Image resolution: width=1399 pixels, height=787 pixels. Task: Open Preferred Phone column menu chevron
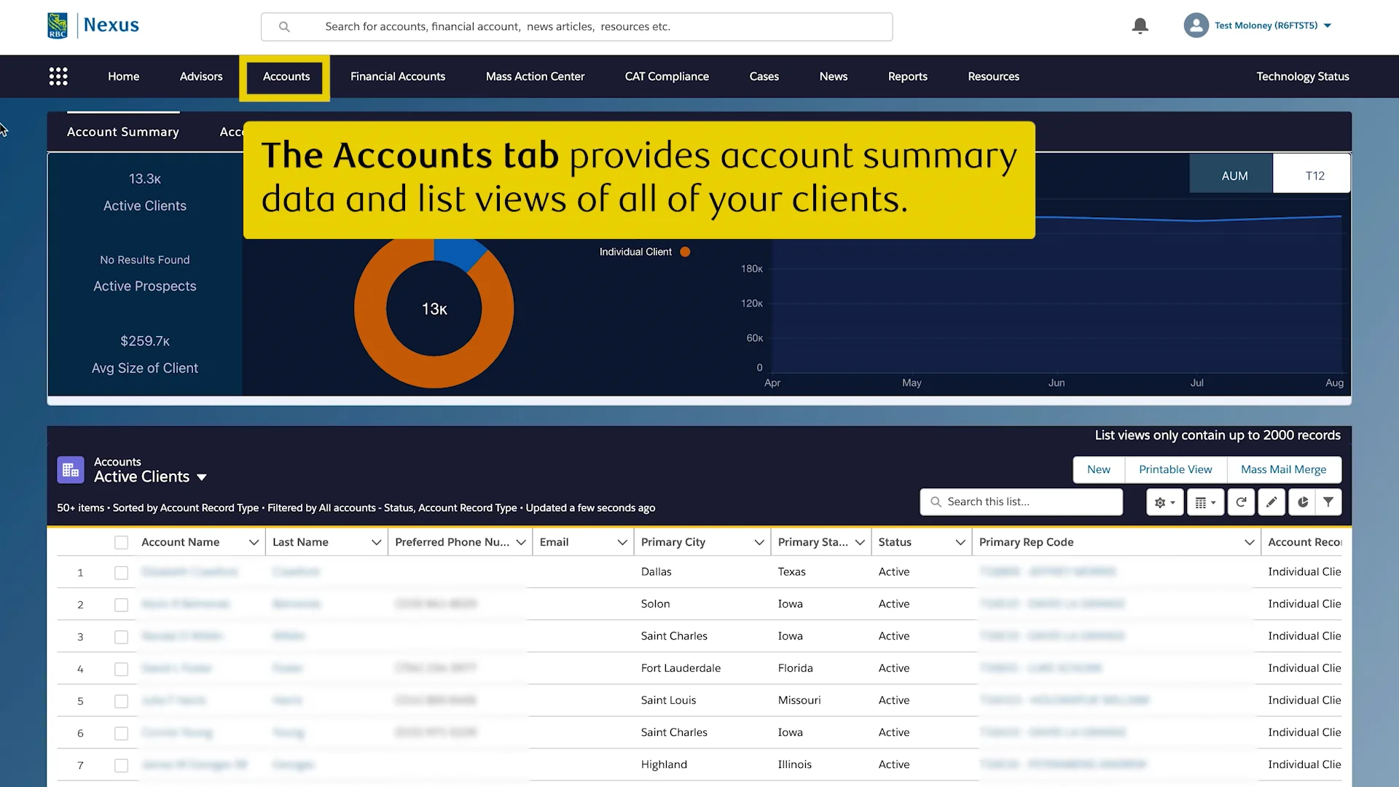click(521, 542)
